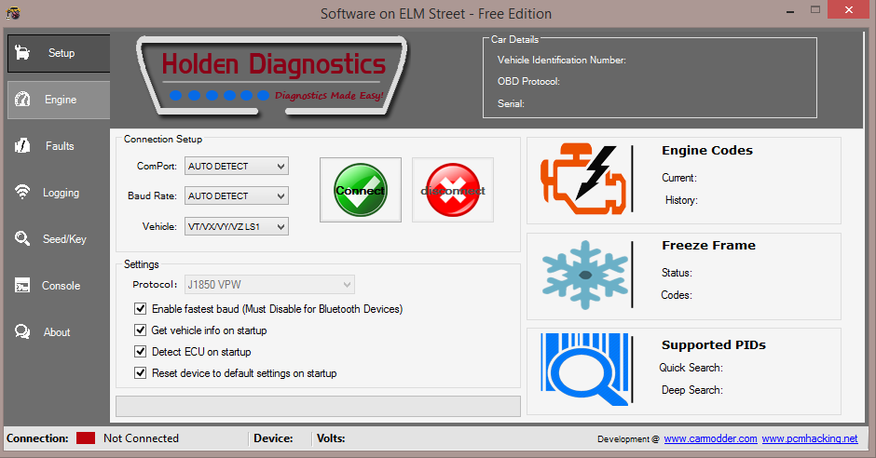Maximize the application window
This screenshot has height=458, width=876.
pos(815,10)
